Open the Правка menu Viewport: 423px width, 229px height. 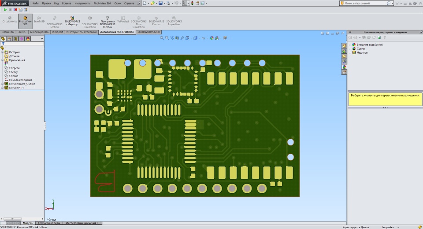coord(46,3)
